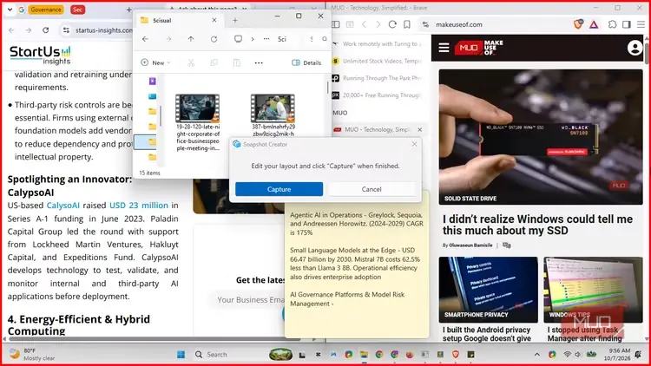Open the Chrome tab search dropdown arrow

pos(10,10)
